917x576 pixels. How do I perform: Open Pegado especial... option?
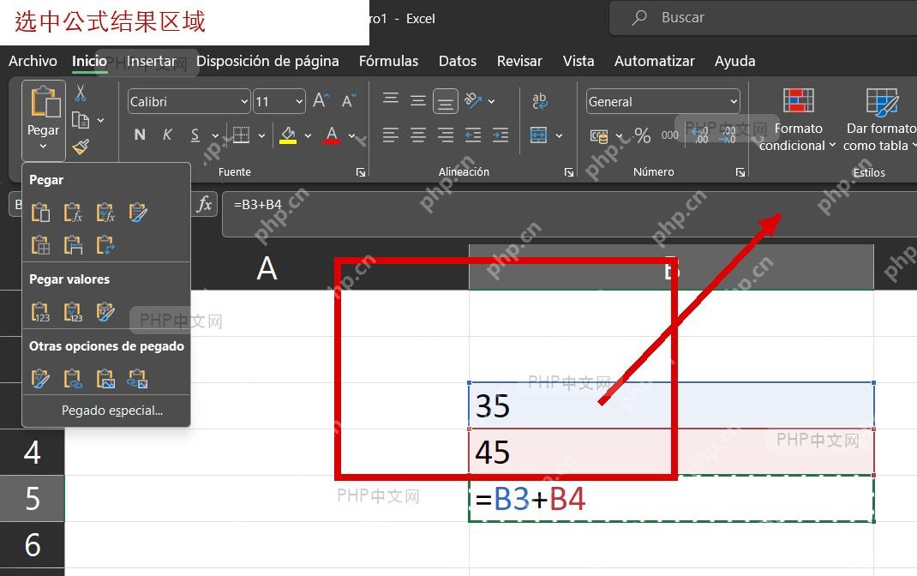pos(112,411)
